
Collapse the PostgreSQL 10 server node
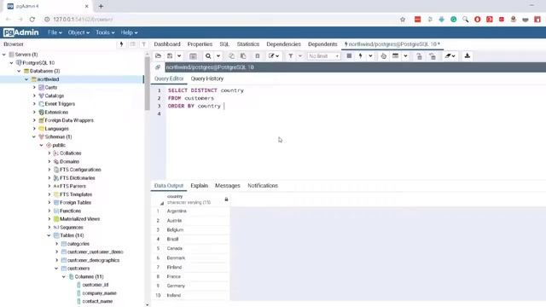click(x=11, y=63)
